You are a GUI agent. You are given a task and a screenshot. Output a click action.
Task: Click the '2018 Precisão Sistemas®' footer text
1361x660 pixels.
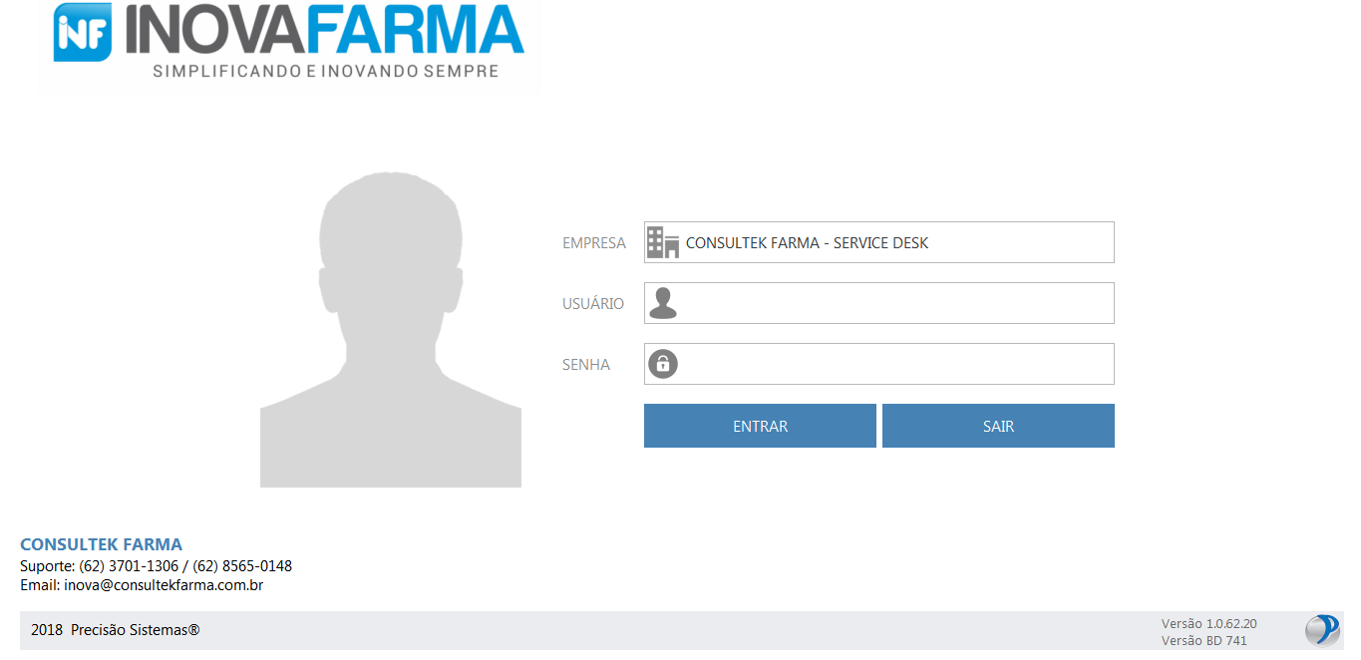(116, 630)
